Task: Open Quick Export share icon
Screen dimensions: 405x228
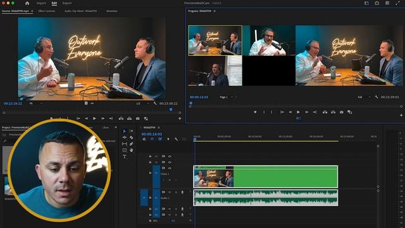Action: click(x=377, y=3)
